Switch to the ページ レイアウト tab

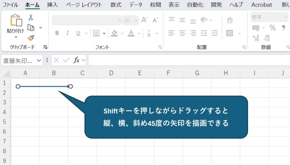pyautogui.click(x=84, y=5)
